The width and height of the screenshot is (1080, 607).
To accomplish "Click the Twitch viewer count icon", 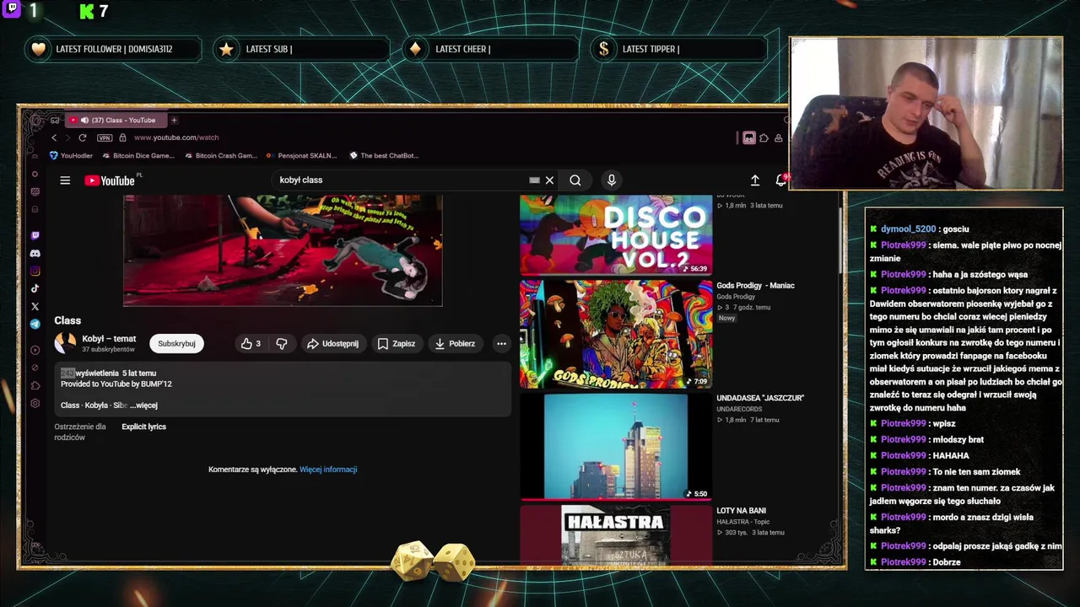I will (x=12, y=10).
